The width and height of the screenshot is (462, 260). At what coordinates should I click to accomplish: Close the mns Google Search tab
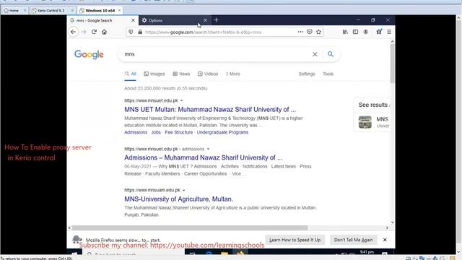pyautogui.click(x=133, y=20)
